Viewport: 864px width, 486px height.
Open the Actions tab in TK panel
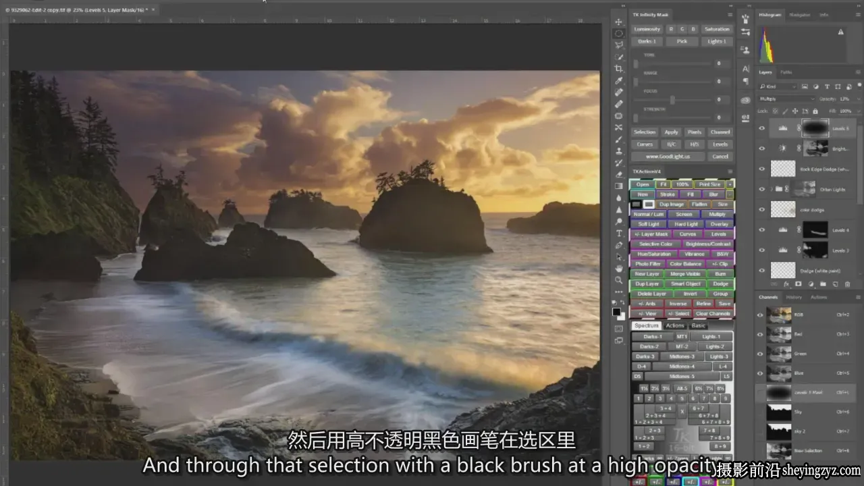tap(675, 325)
